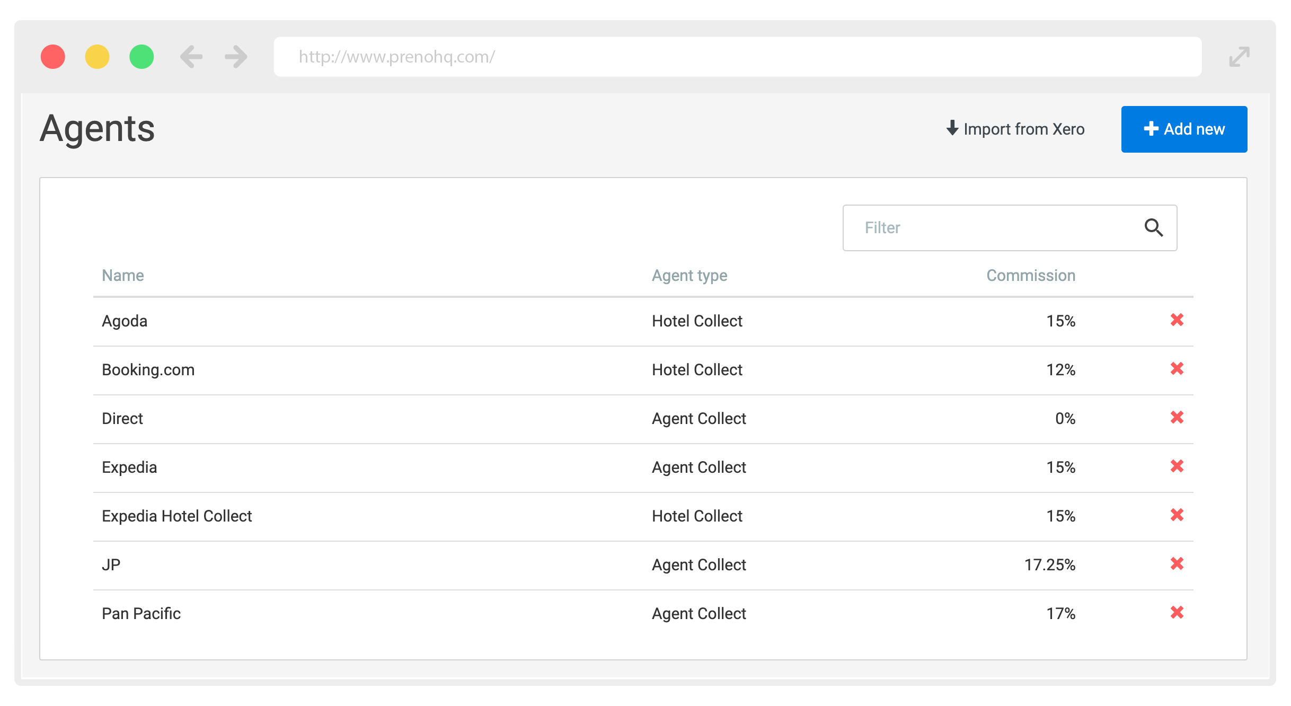Delete the Booking.com agent row
Viewport: 1291px width, 706px height.
1177,368
